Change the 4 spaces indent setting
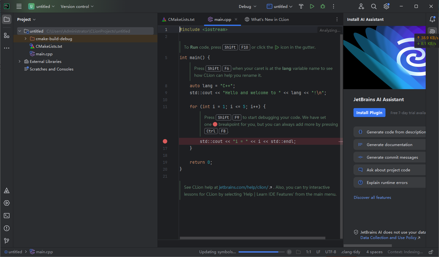Image resolution: width=439 pixels, height=257 pixels. tap(374, 252)
